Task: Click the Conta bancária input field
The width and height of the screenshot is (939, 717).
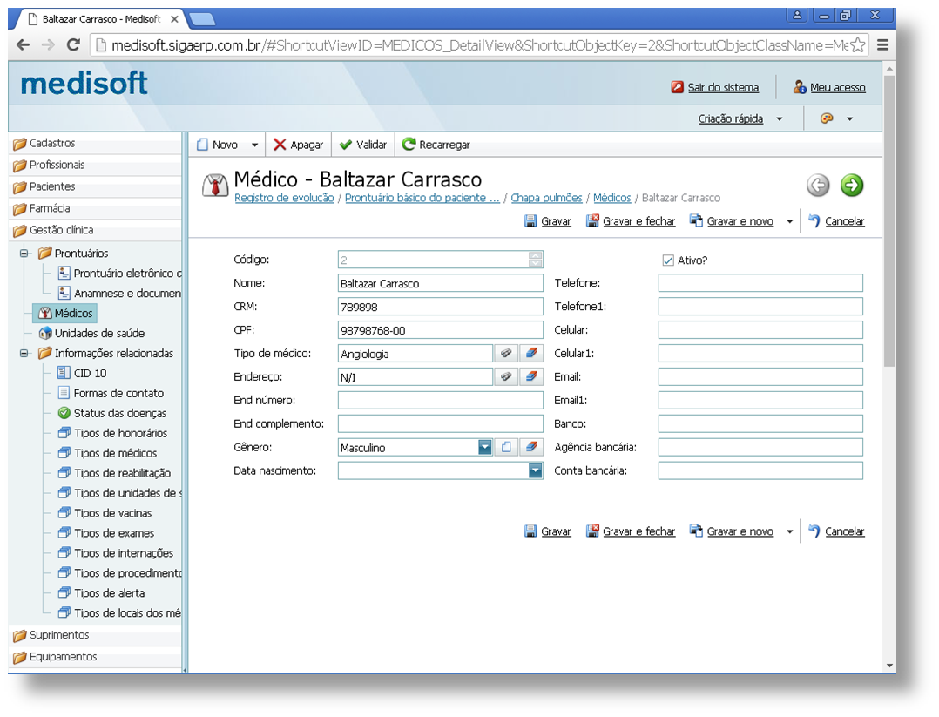Action: pos(760,470)
